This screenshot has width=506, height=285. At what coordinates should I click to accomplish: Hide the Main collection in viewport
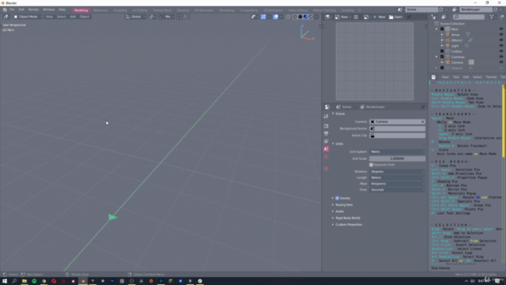(x=500, y=29)
